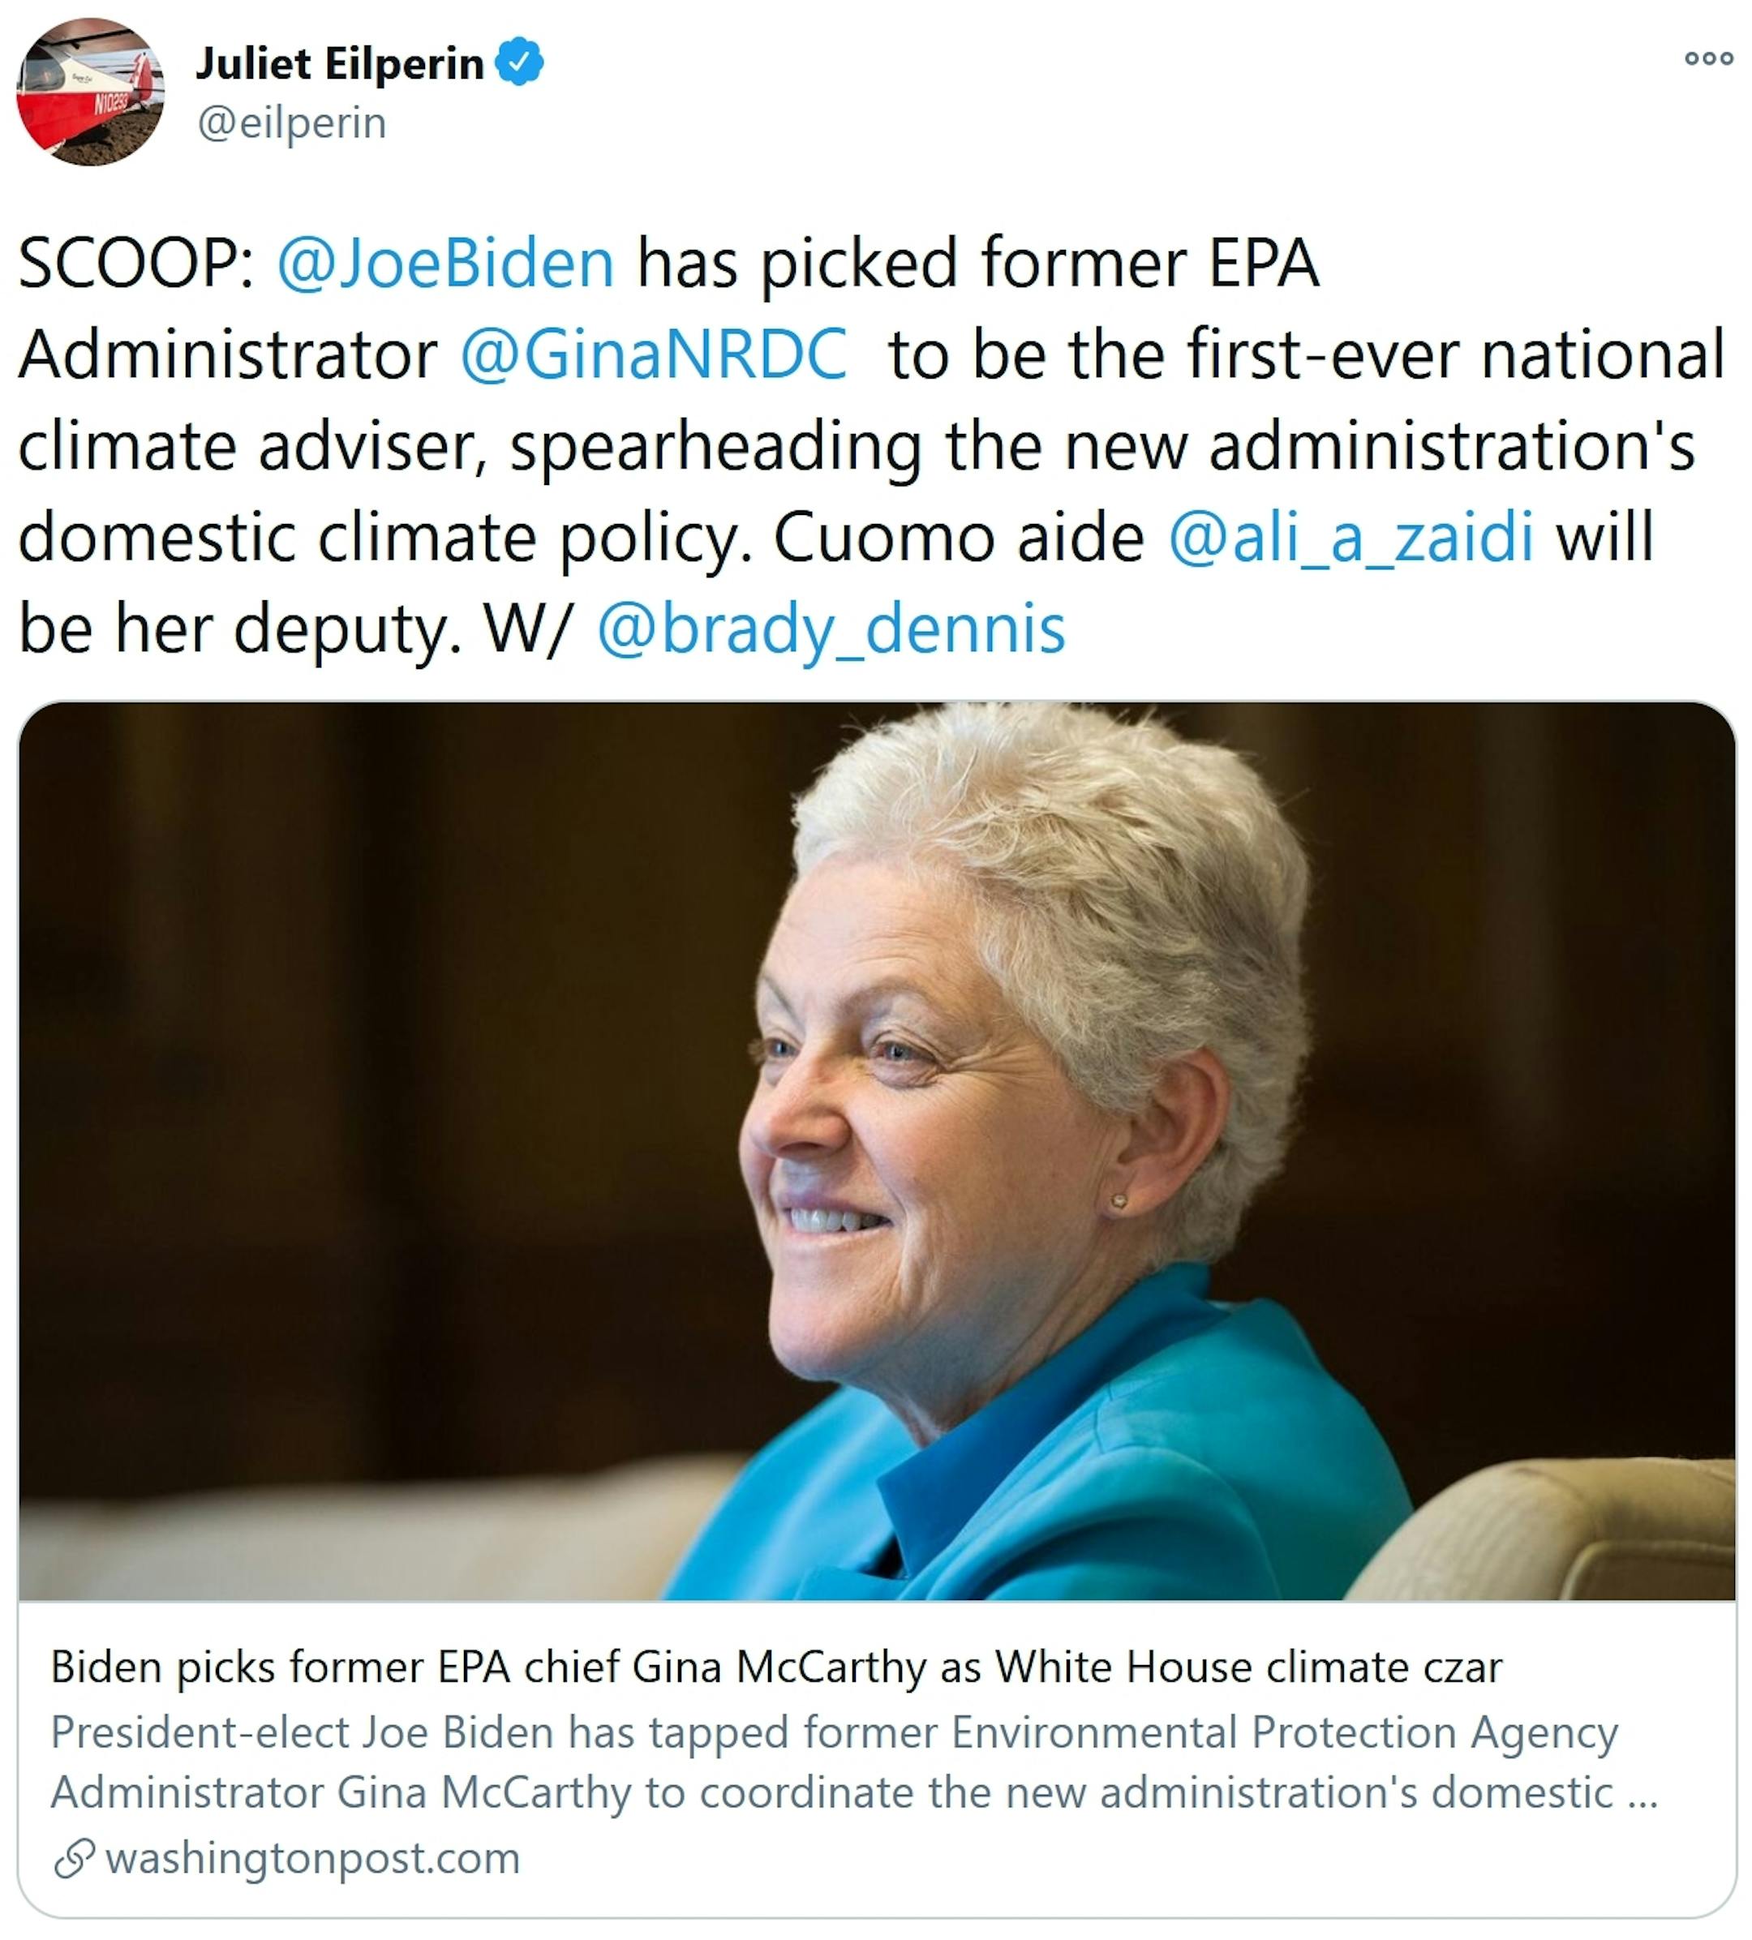Viewport: 1752px width, 1940px height.
Task: Open the Juliet Eilperin display name
Action: coord(339,64)
